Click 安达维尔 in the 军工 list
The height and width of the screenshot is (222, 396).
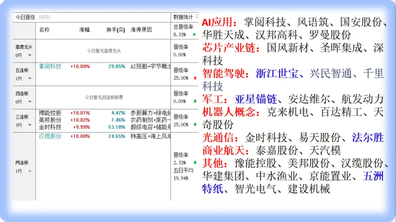click(309, 99)
